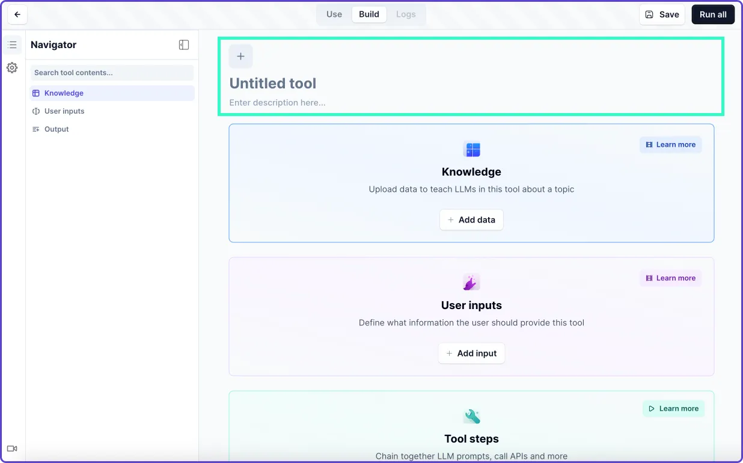Click Add input in User inputs card
The height and width of the screenshot is (463, 743).
click(x=471, y=354)
